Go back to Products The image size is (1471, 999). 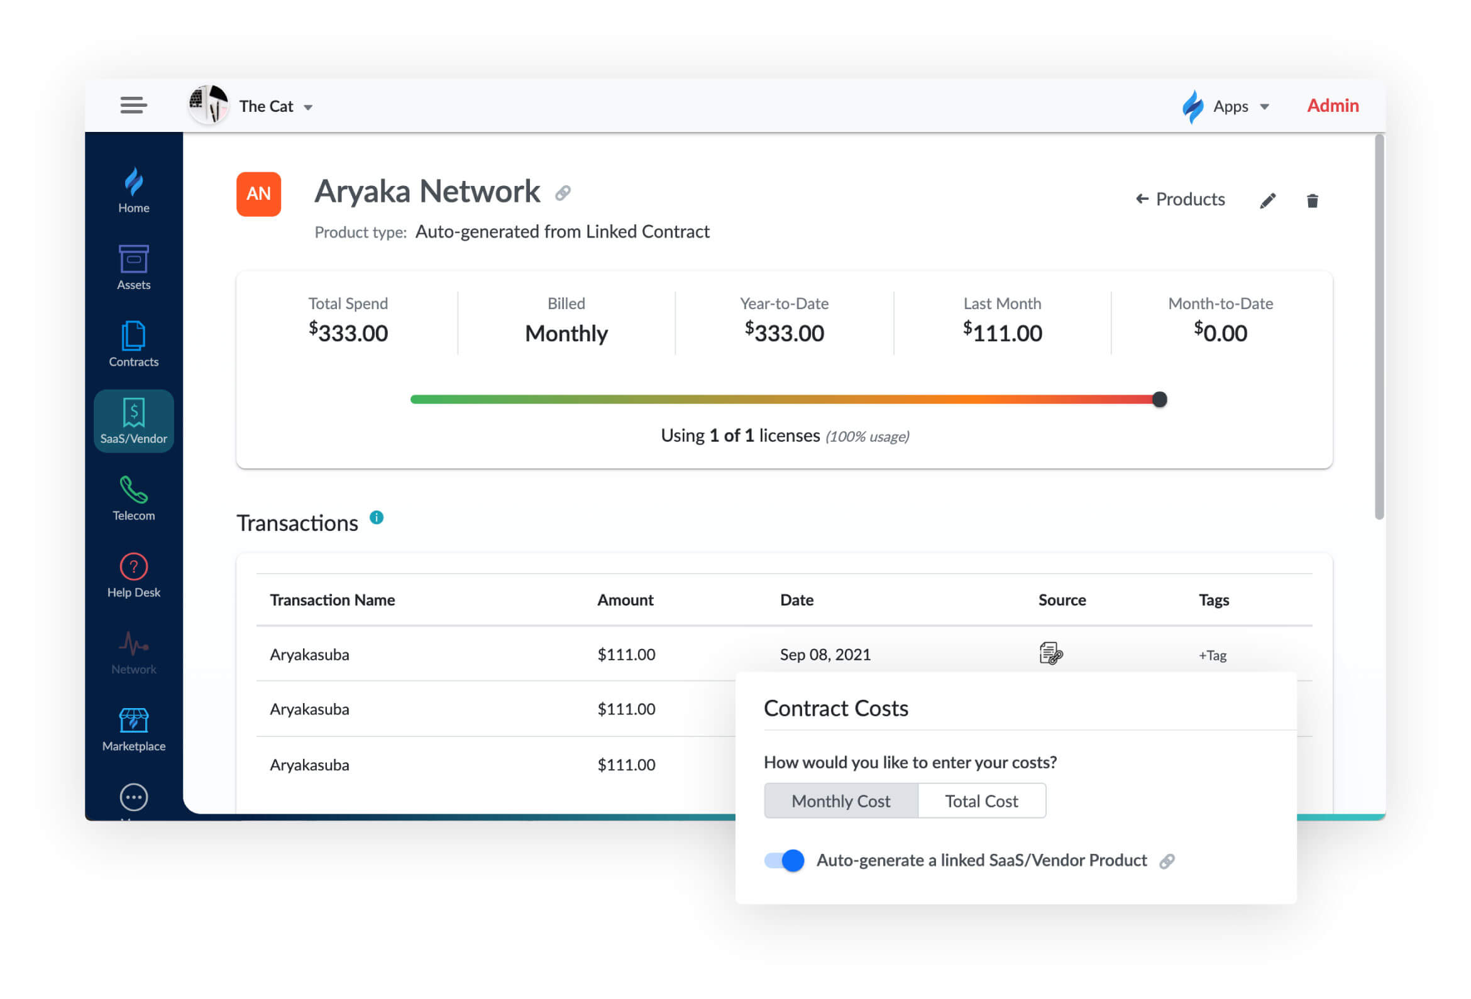pyautogui.click(x=1180, y=199)
